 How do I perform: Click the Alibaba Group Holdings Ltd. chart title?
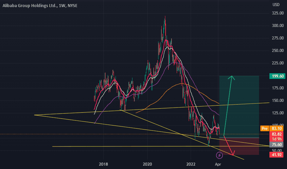pyautogui.click(x=40, y=6)
